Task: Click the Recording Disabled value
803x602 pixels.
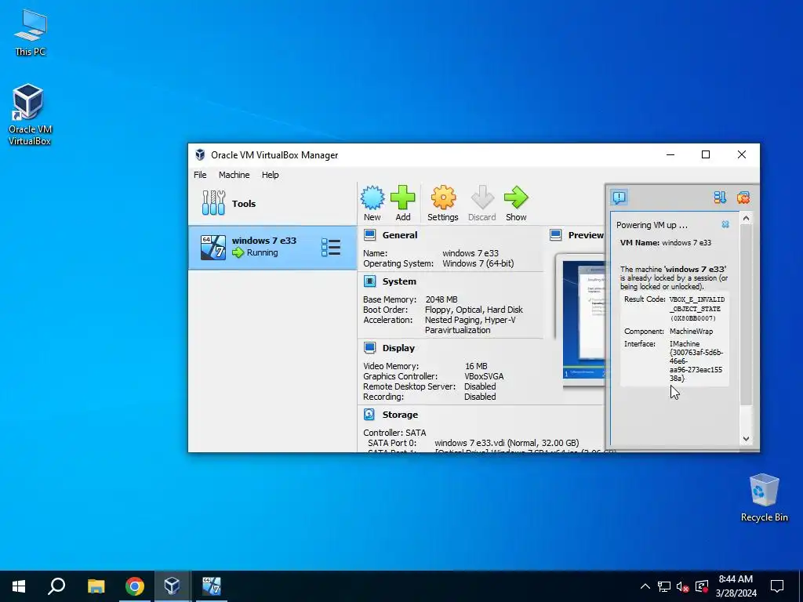Action: [x=480, y=397]
